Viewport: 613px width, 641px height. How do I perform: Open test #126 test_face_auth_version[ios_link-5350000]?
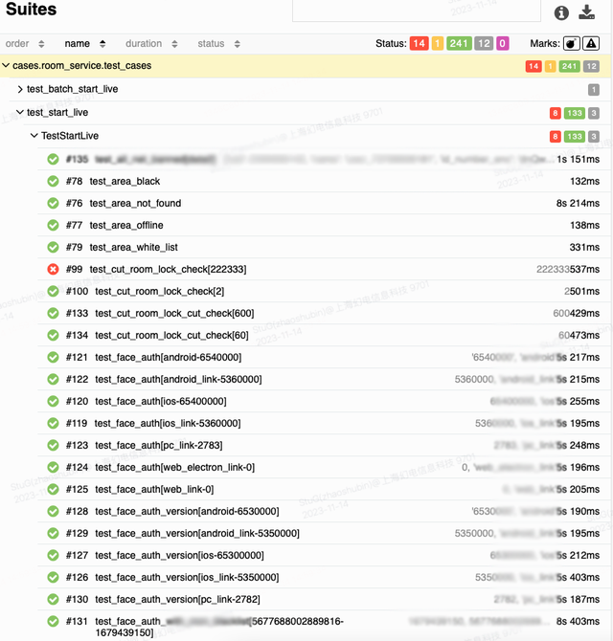[324, 578]
